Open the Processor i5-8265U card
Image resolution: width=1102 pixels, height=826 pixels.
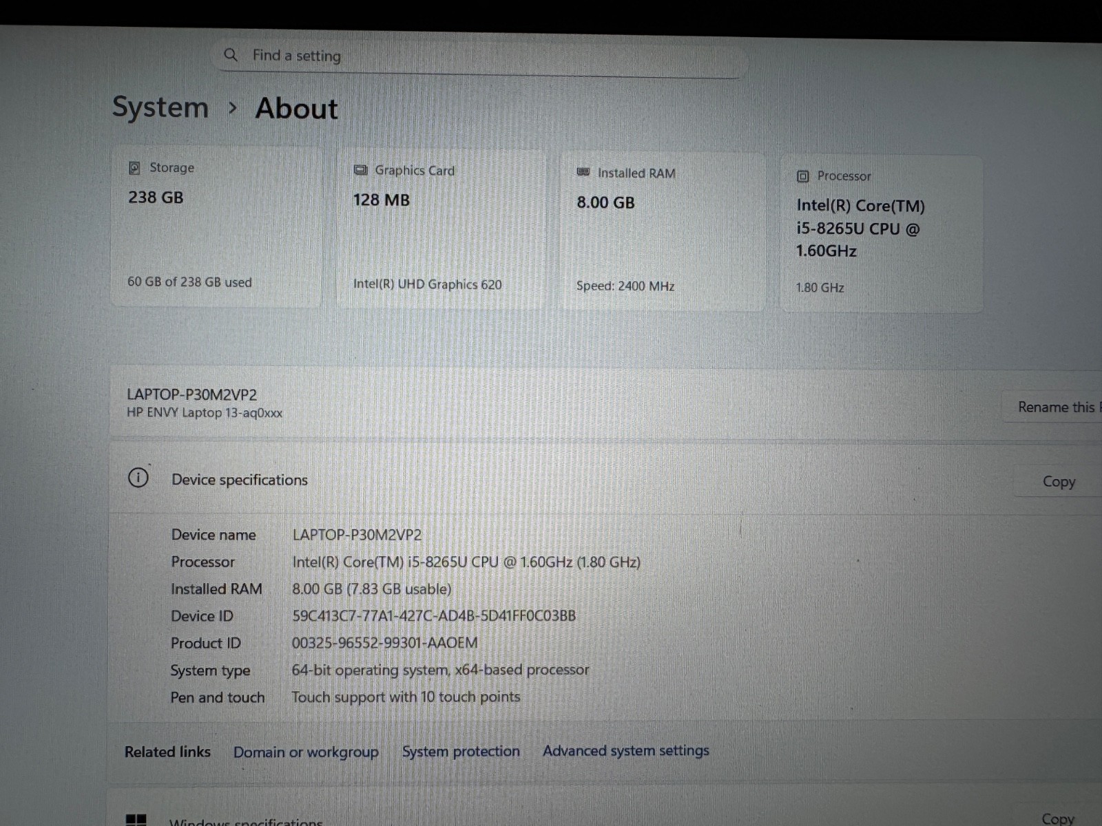(x=882, y=234)
